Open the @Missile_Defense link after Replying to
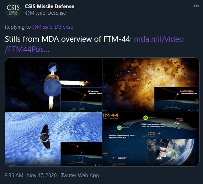The image size is (203, 184). coord(53,27)
